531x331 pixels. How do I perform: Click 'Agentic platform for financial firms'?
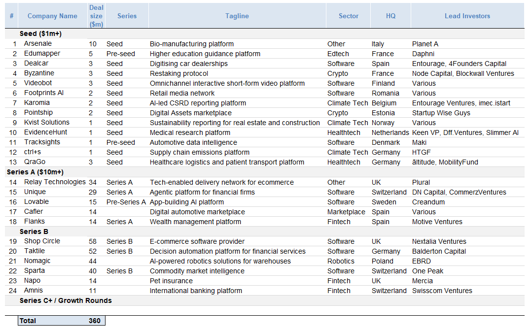point(202,192)
